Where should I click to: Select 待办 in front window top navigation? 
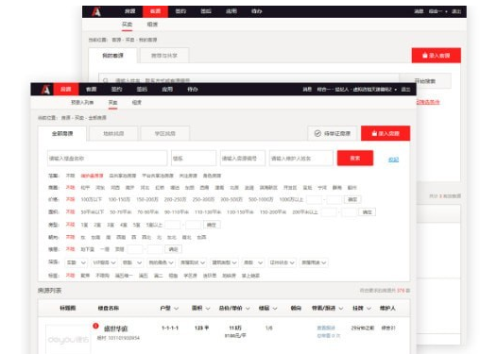point(193,90)
